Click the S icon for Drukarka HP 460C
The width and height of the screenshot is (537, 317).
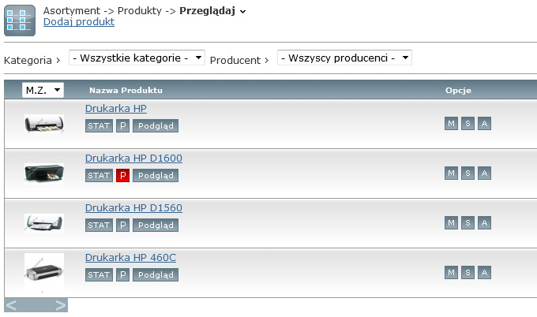tap(468, 273)
